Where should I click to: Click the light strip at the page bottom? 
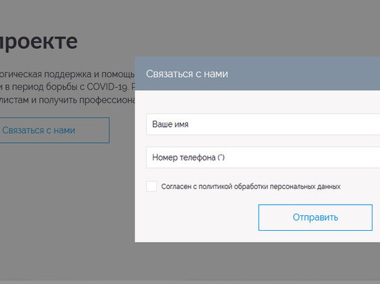coord(190,282)
